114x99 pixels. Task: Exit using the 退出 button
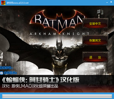tap(95, 57)
